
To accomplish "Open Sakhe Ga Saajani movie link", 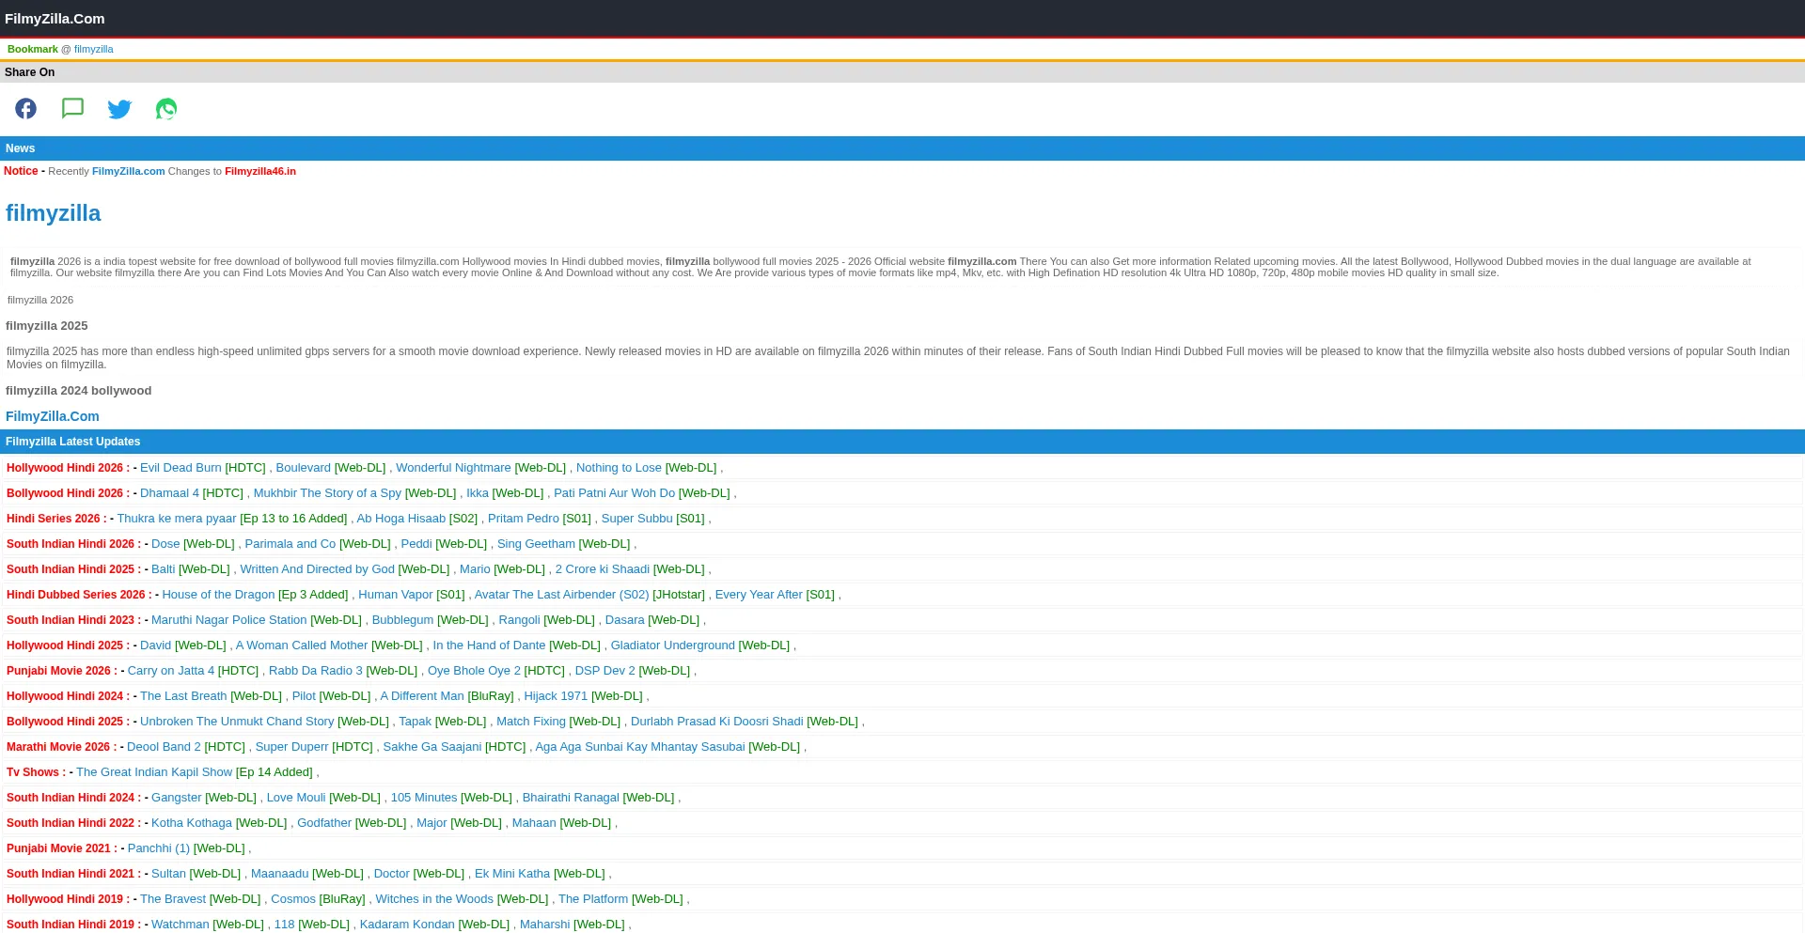I will pyautogui.click(x=432, y=747).
